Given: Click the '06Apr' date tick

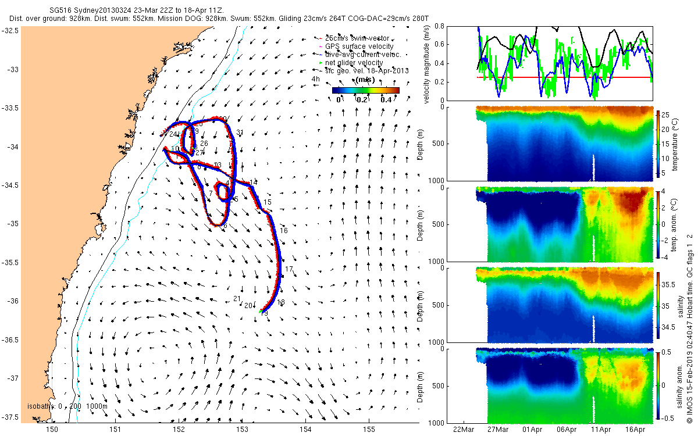Looking at the screenshot, I should click(x=567, y=430).
